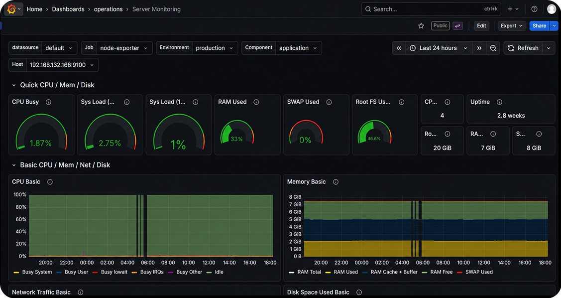Click the Public badge
This screenshot has height=298, width=561.
point(441,26)
